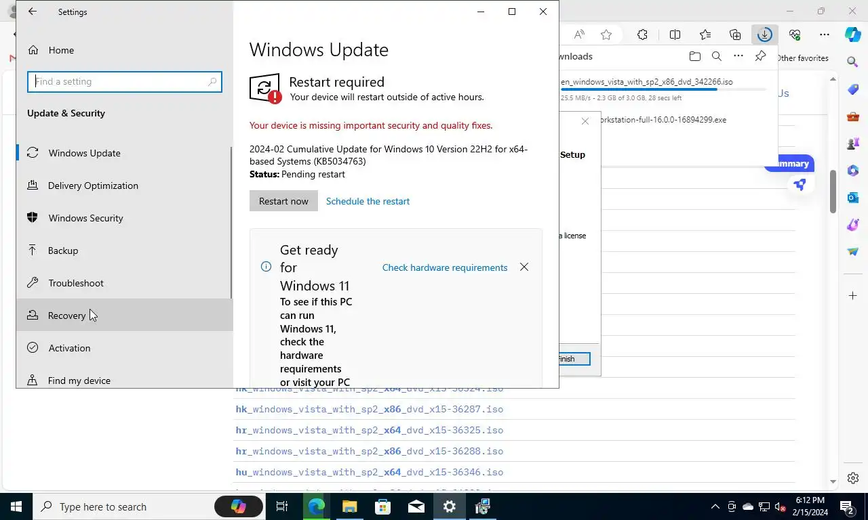
Task: Click the ISO download progress bar
Action: (663, 89)
